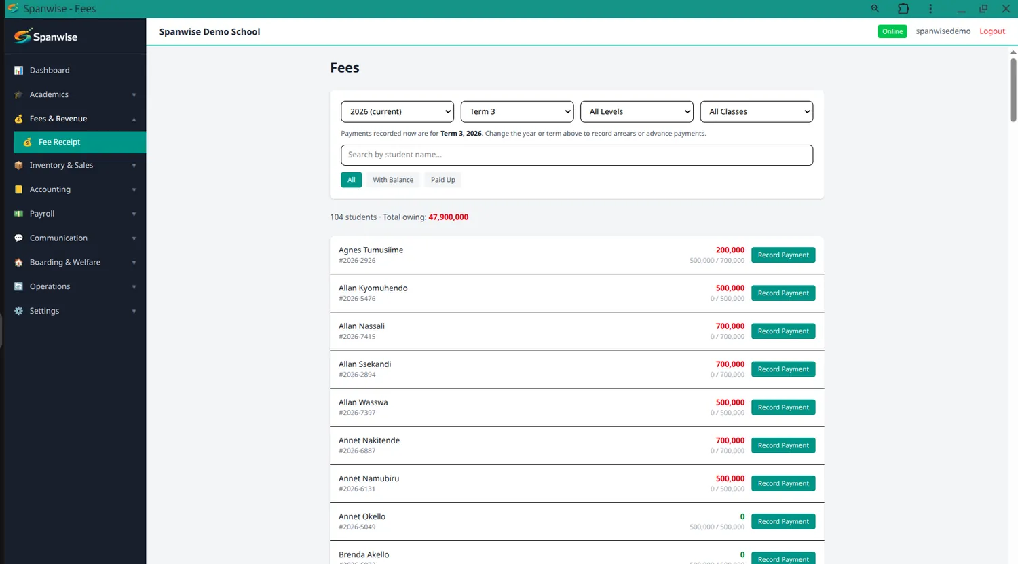Click the Operations icon
The height and width of the screenshot is (564, 1018).
pyautogui.click(x=18, y=286)
